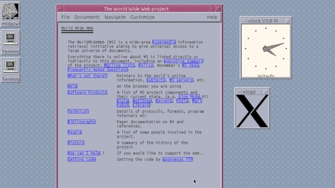This screenshot has width=335, height=188.
Task: Open the Help menu in menu bar
Action: tap(212, 17)
